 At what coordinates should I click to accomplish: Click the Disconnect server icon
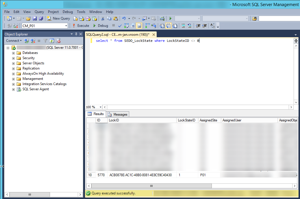[32, 41]
